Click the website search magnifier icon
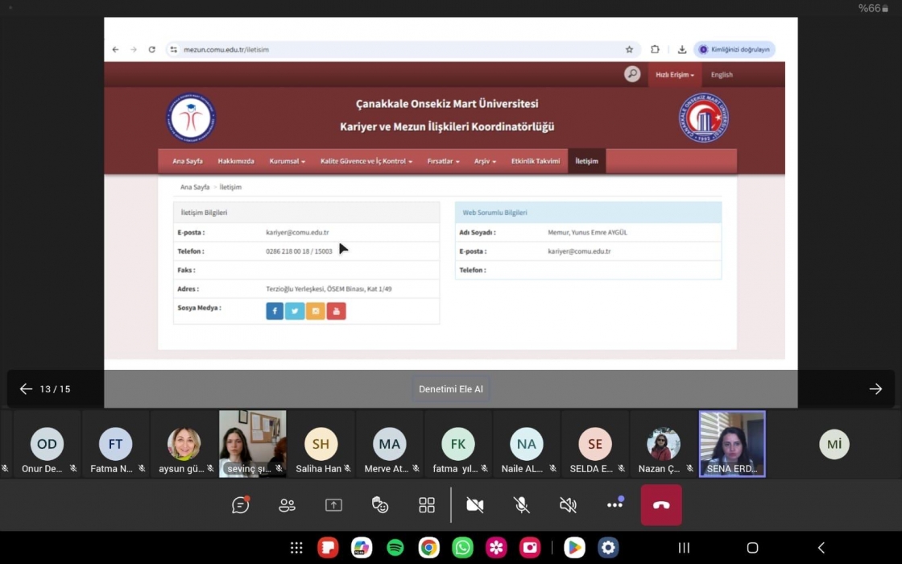This screenshot has height=564, width=902. 632,74
